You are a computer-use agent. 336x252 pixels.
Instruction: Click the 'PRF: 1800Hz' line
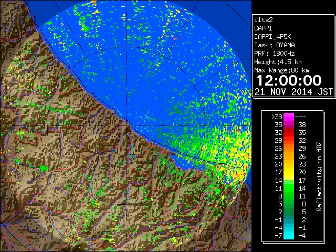(x=275, y=54)
